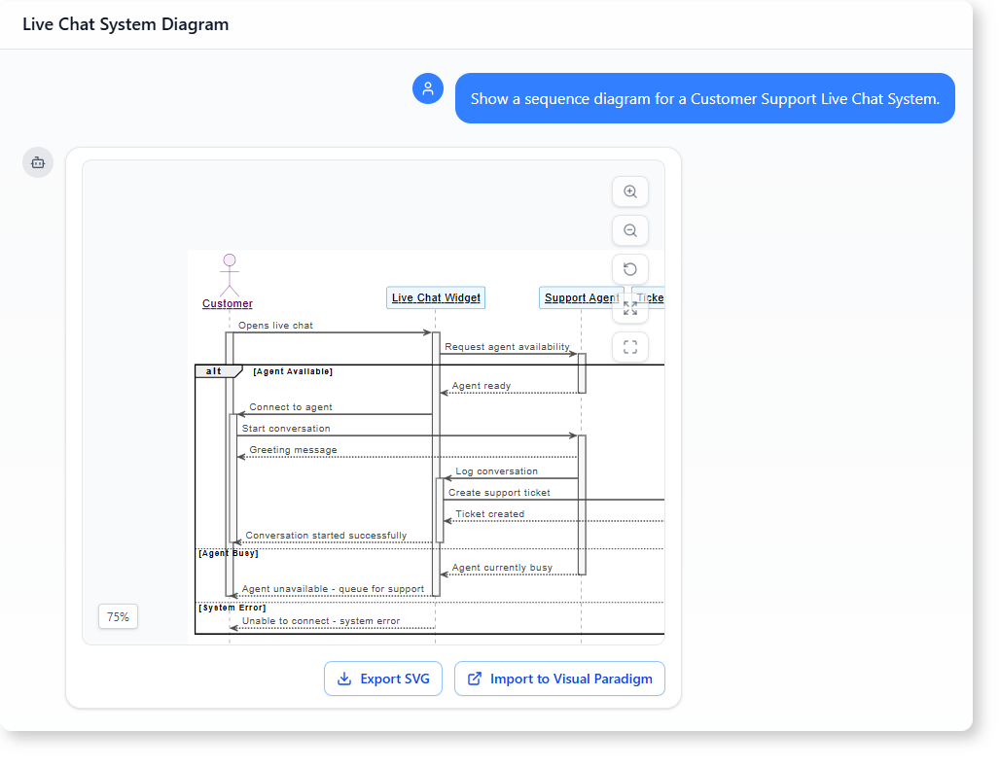Click the [Agent Busy] guard condition
The height and width of the screenshot is (766, 1000).
pos(229,553)
